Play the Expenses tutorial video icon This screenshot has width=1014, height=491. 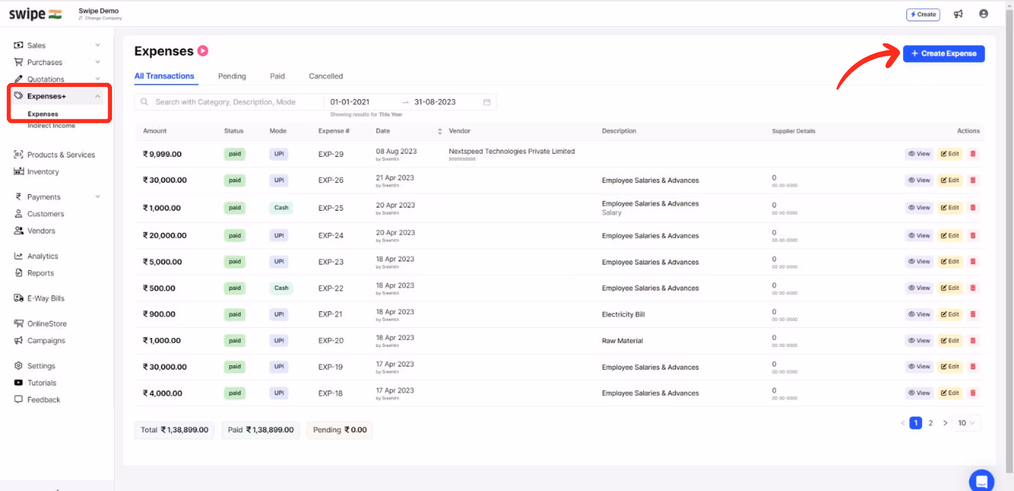(x=203, y=51)
